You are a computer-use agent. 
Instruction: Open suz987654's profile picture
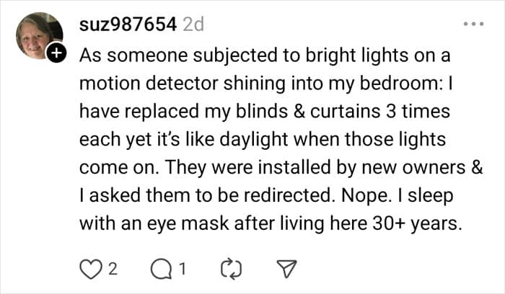coord(39,36)
